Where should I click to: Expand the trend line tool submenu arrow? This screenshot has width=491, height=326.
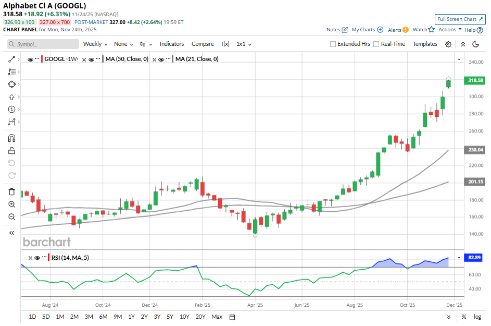click(x=19, y=59)
